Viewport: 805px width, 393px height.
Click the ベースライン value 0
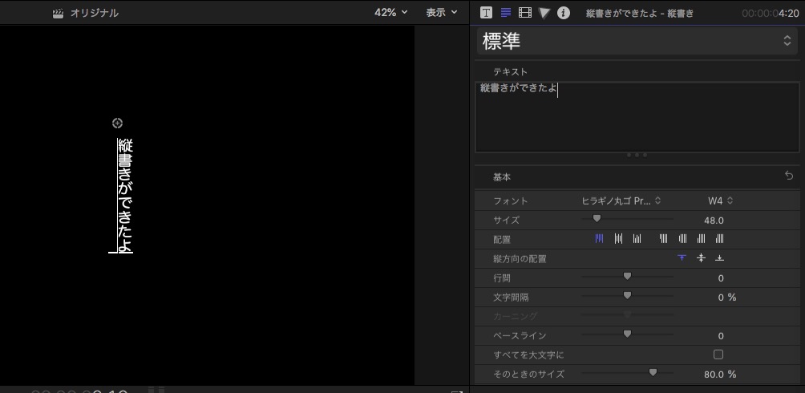point(721,336)
